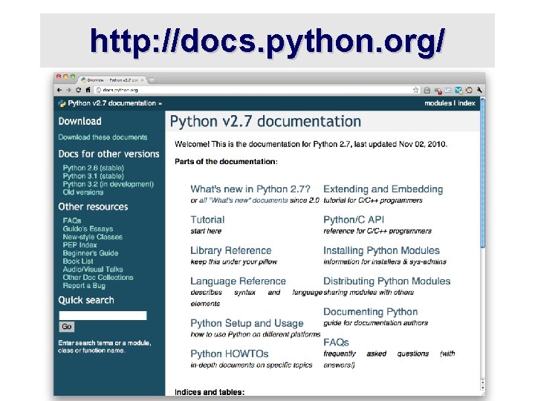The height and width of the screenshot is (401, 535).
Task: Click the extension icon with red badge
Action: 438,91
